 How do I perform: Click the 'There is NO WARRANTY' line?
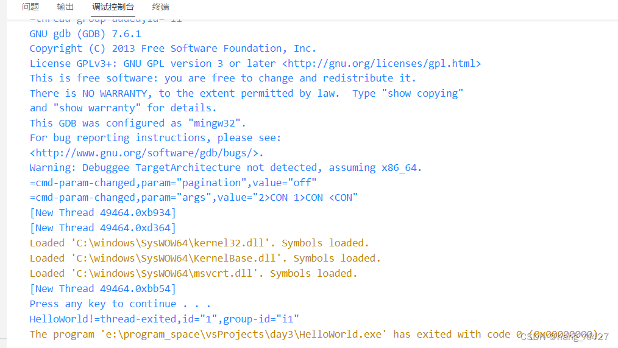coord(246,93)
